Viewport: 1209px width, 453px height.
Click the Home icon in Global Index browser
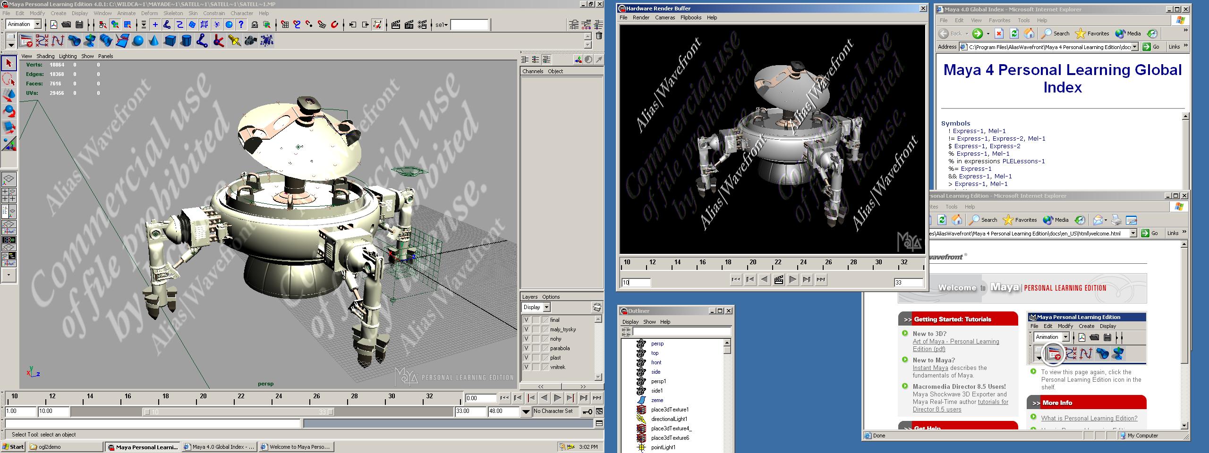point(1029,34)
